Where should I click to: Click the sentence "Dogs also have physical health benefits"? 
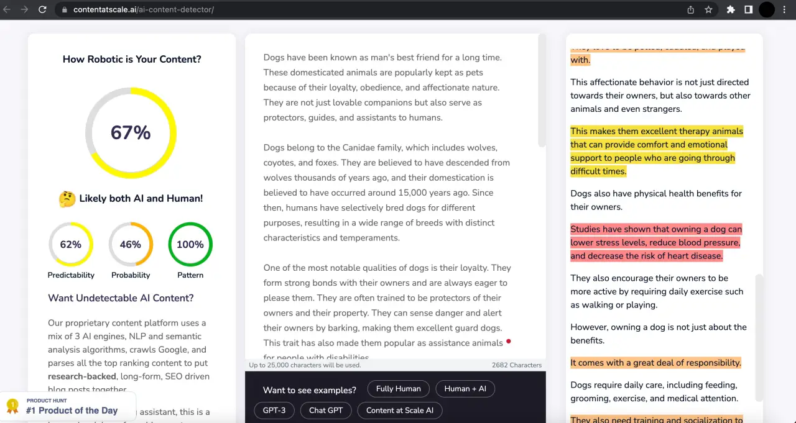[656, 200]
